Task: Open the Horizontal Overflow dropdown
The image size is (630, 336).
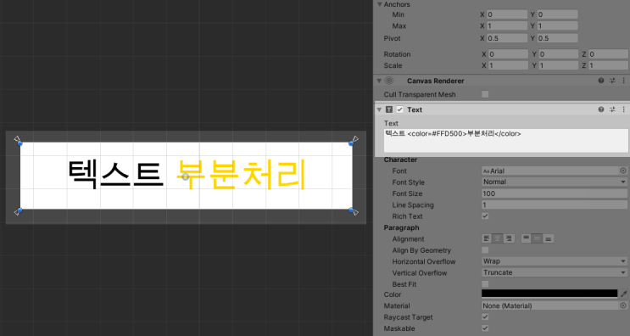Action: pos(554,261)
